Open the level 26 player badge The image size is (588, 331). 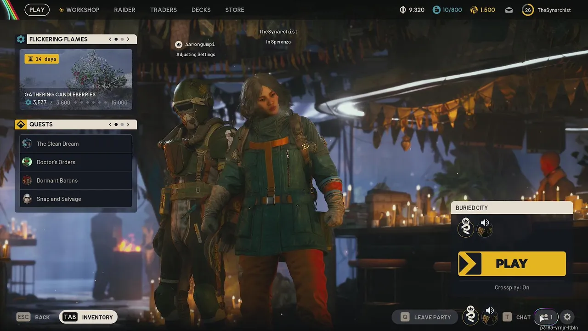point(528,10)
